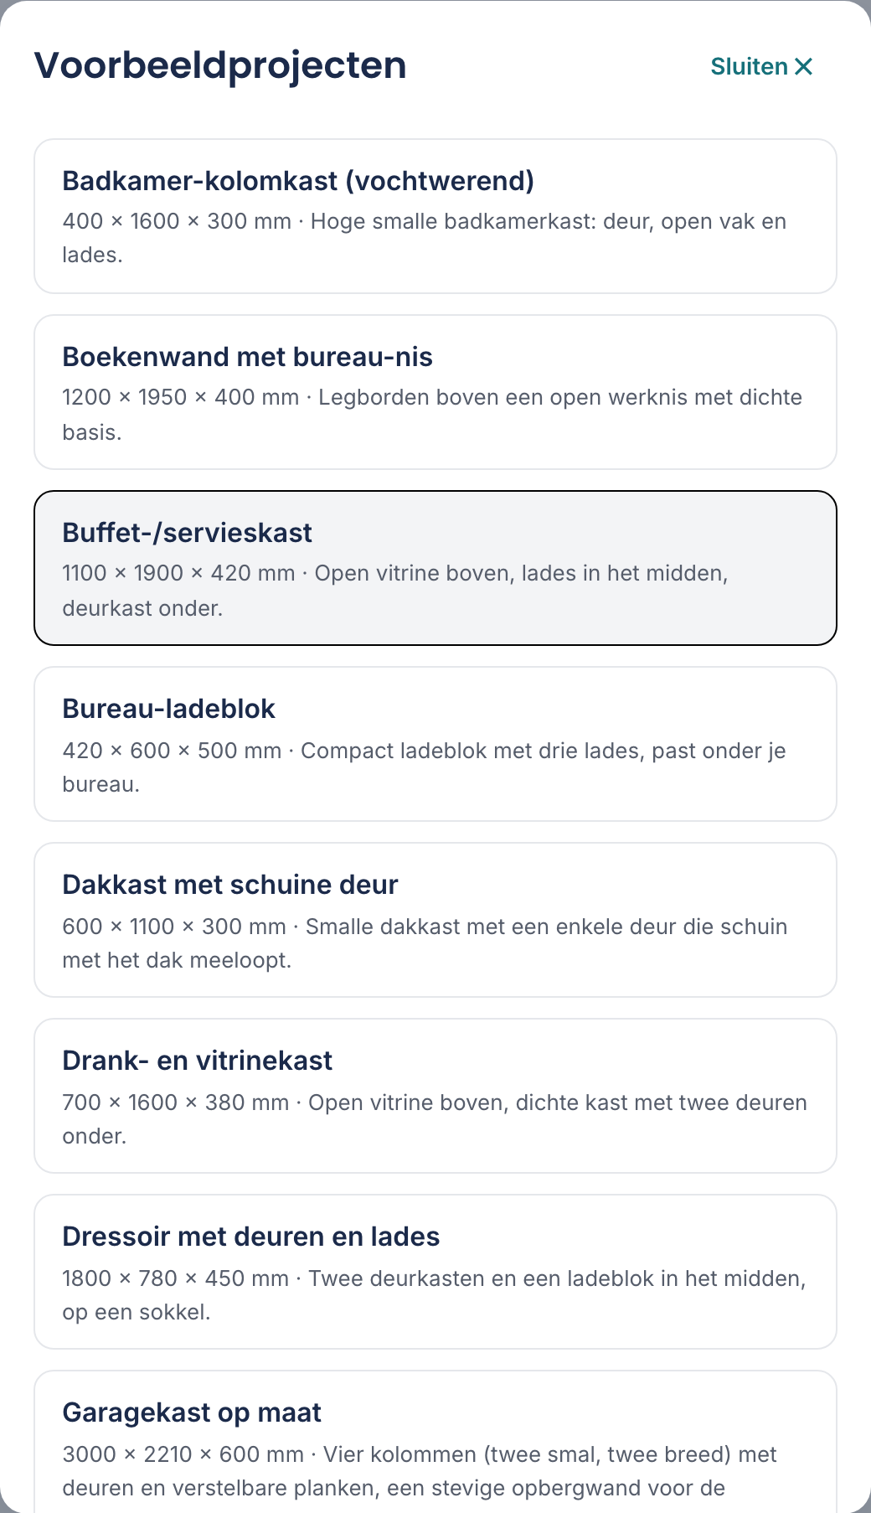
Task: Click the Bureau-ladeblok title text
Action: 168,709
